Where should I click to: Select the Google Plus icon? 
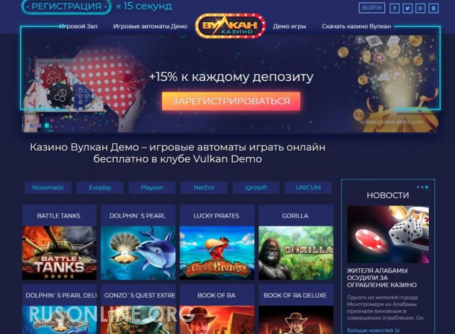[420, 8]
